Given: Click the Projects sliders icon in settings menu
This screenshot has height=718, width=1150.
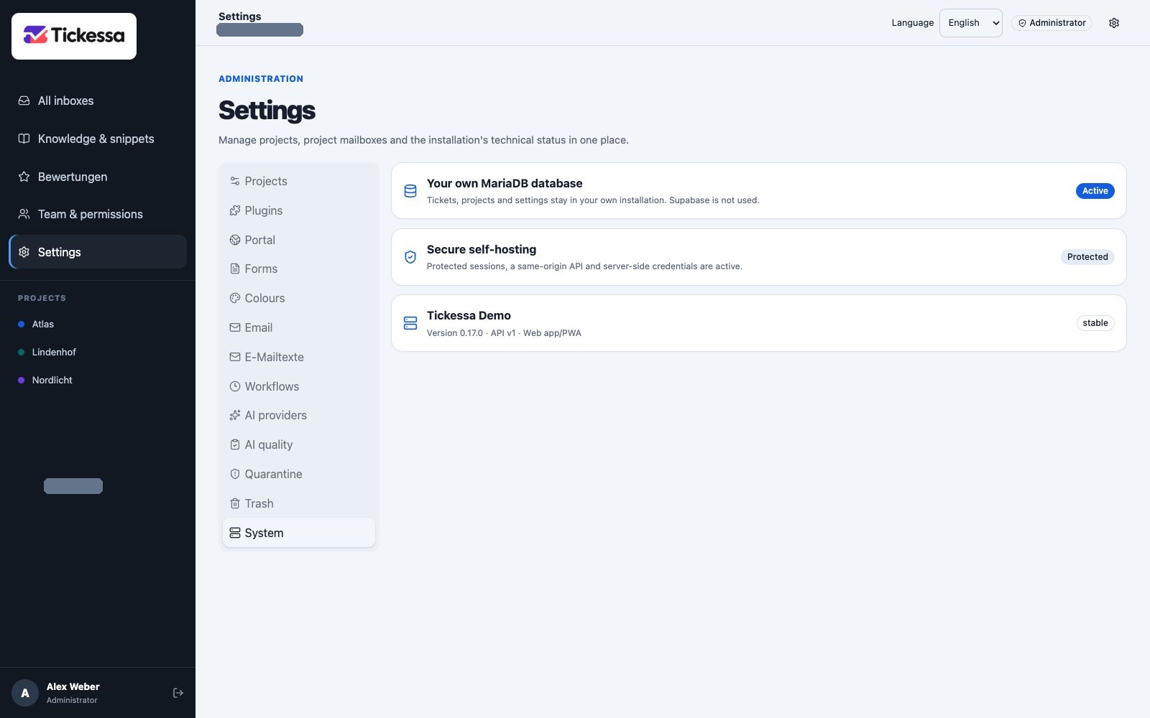Looking at the screenshot, I should click(235, 181).
